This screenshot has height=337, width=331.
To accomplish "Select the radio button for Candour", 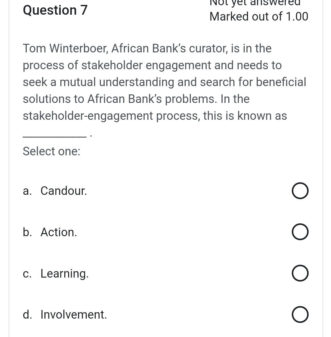I will [x=300, y=191].
